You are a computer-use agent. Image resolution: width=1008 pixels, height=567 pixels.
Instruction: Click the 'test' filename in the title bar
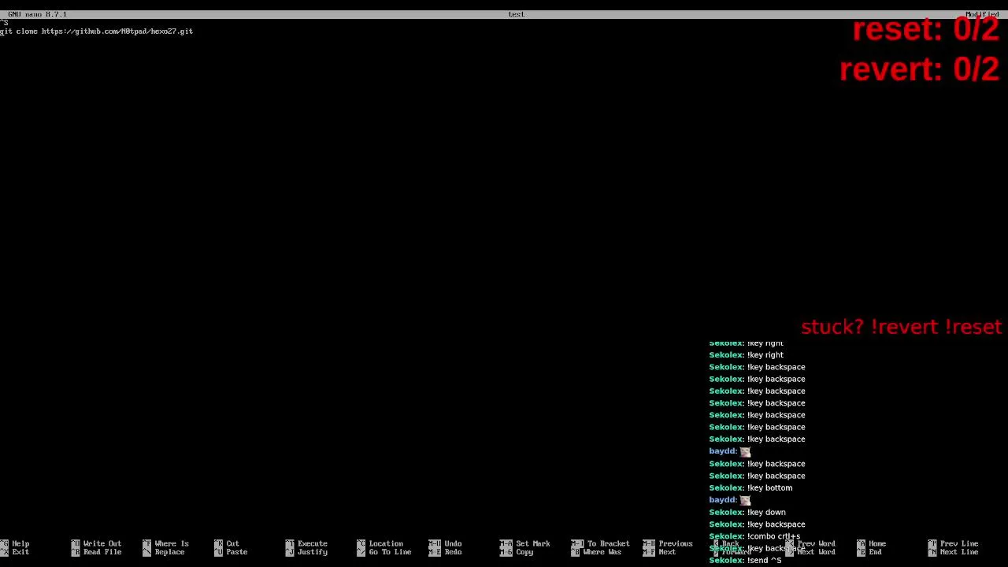click(x=517, y=14)
